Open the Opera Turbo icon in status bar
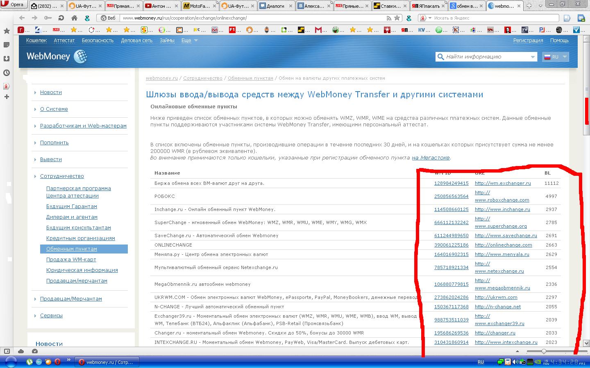Screen dimensions: 590x368 (x=35, y=351)
